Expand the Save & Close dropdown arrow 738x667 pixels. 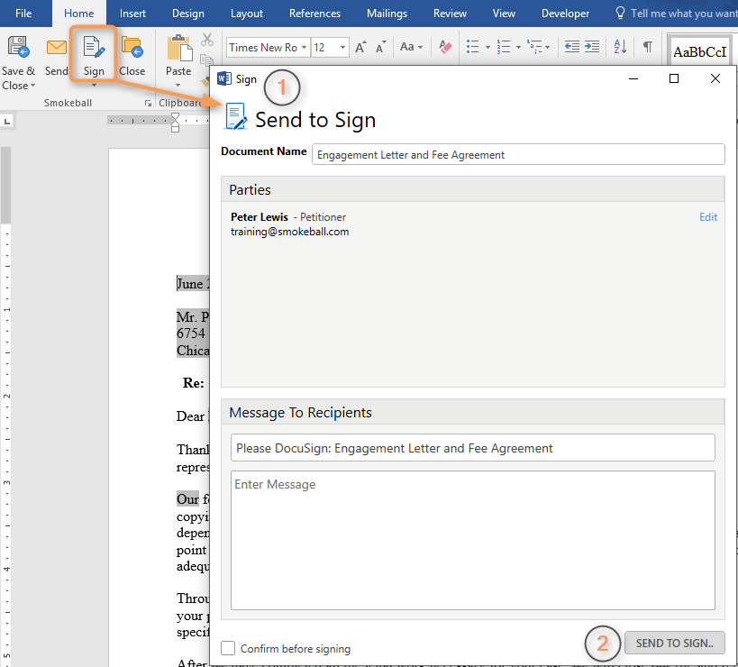33,86
